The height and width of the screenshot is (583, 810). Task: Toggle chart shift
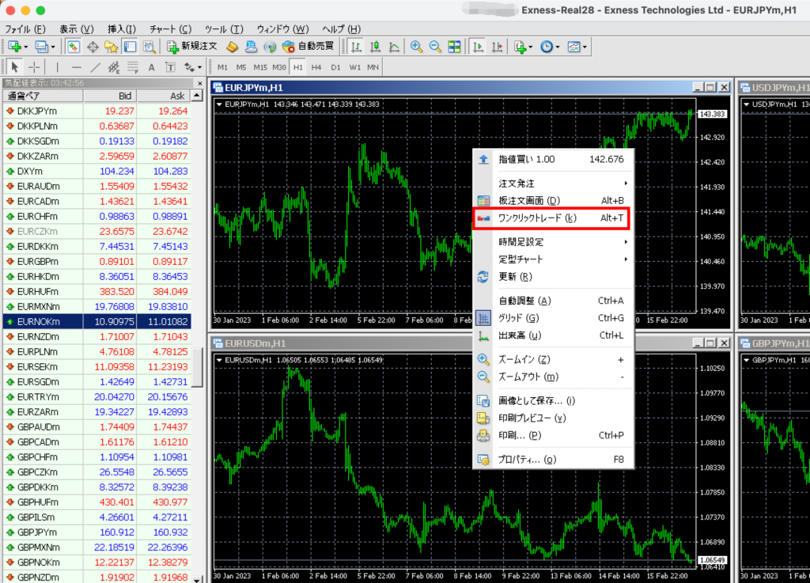(497, 47)
